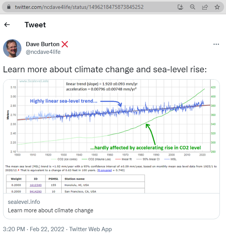This screenshot has height=235, width=226.
Task: Click the install app icon in address bar
Action: [180, 7]
